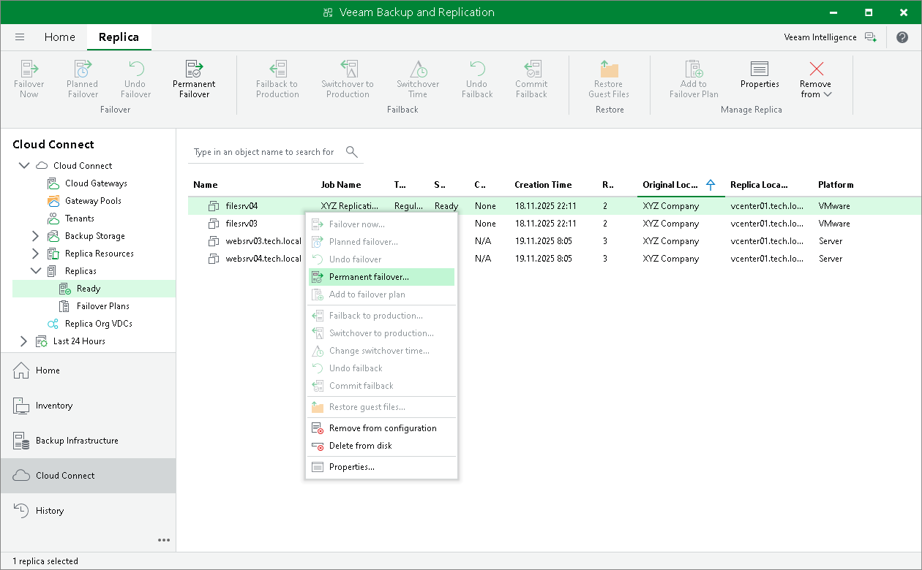Expand the Last 24 Hours node
922x570 pixels.
pyautogui.click(x=23, y=341)
